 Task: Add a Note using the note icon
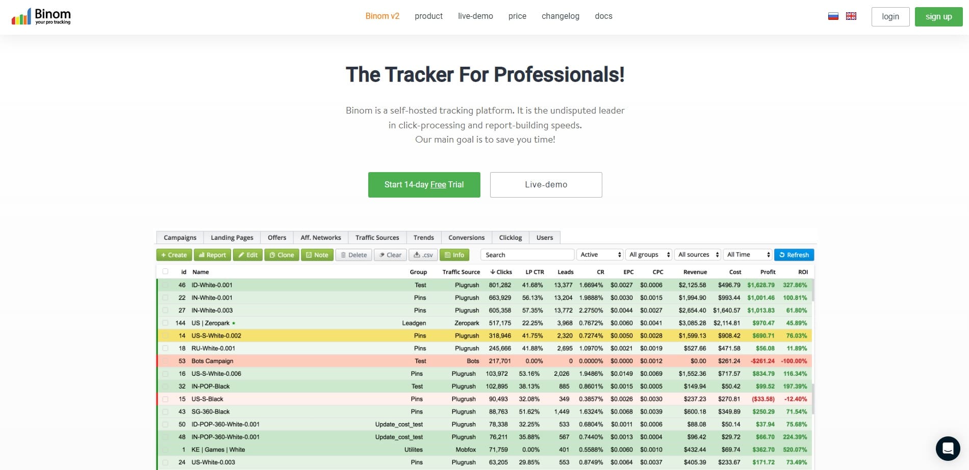coord(317,255)
